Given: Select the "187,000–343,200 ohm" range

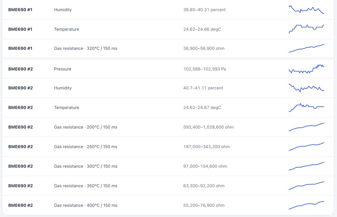Looking at the screenshot, I should point(207,147).
